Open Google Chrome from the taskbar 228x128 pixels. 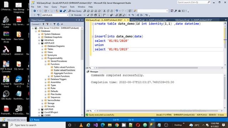117,125
